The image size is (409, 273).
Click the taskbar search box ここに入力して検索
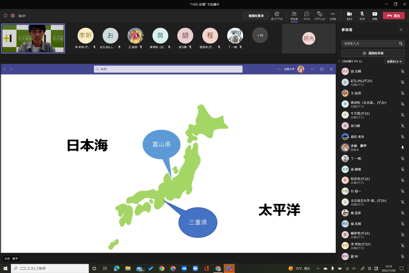point(50,268)
